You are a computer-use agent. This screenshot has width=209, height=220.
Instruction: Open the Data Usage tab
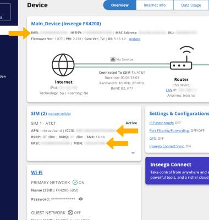[x=191, y=5]
